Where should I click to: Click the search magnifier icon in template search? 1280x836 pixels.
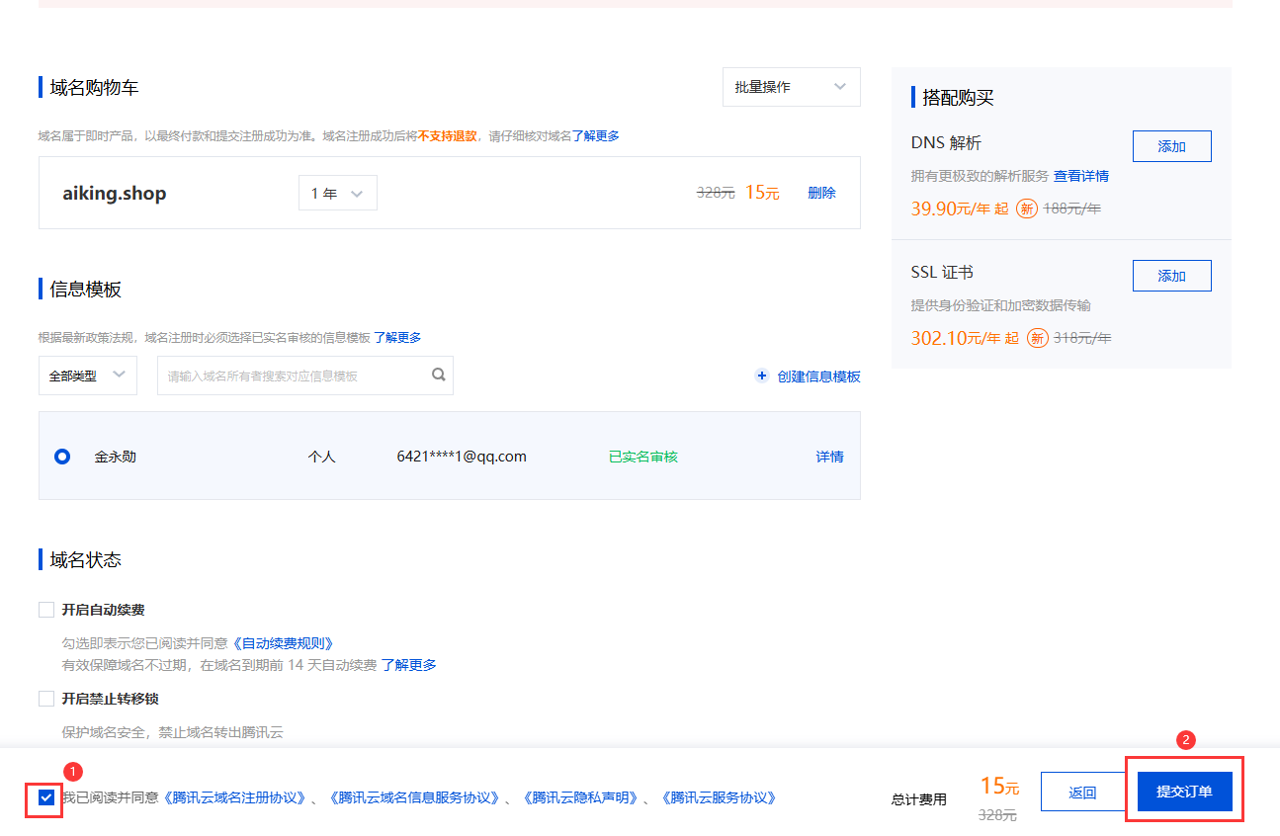pyautogui.click(x=438, y=375)
